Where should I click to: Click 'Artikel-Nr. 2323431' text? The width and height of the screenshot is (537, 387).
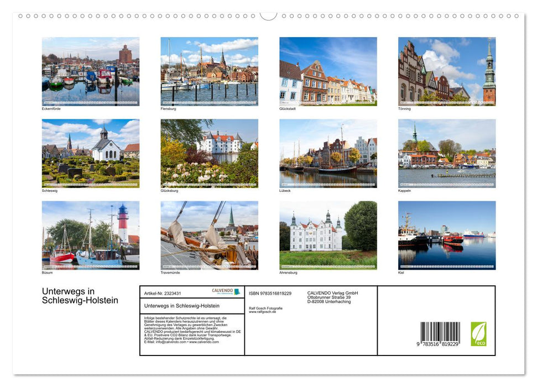coord(163,293)
